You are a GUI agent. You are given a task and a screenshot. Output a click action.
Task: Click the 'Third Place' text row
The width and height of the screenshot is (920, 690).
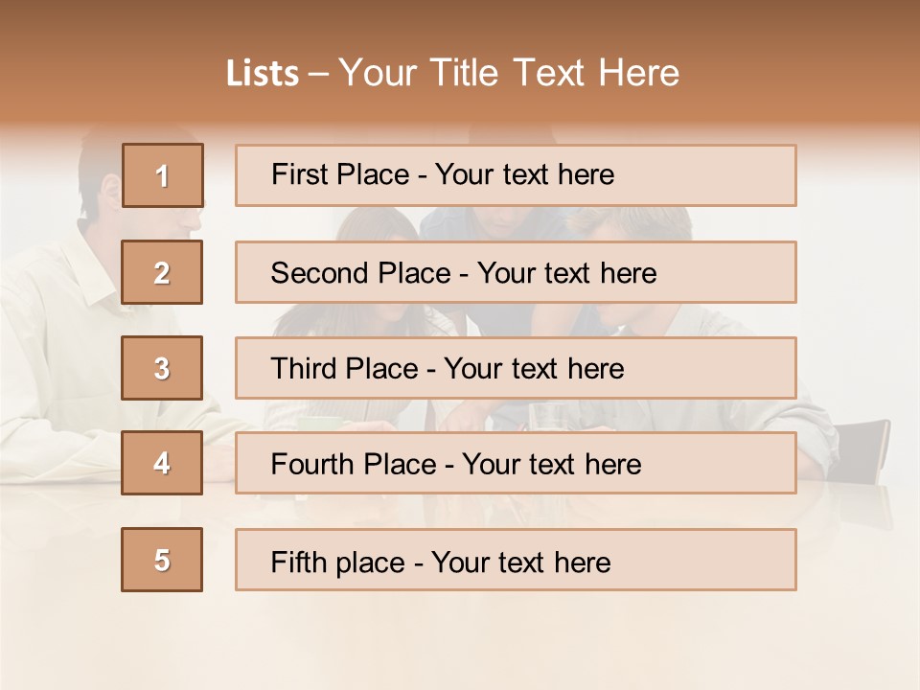[x=516, y=368]
